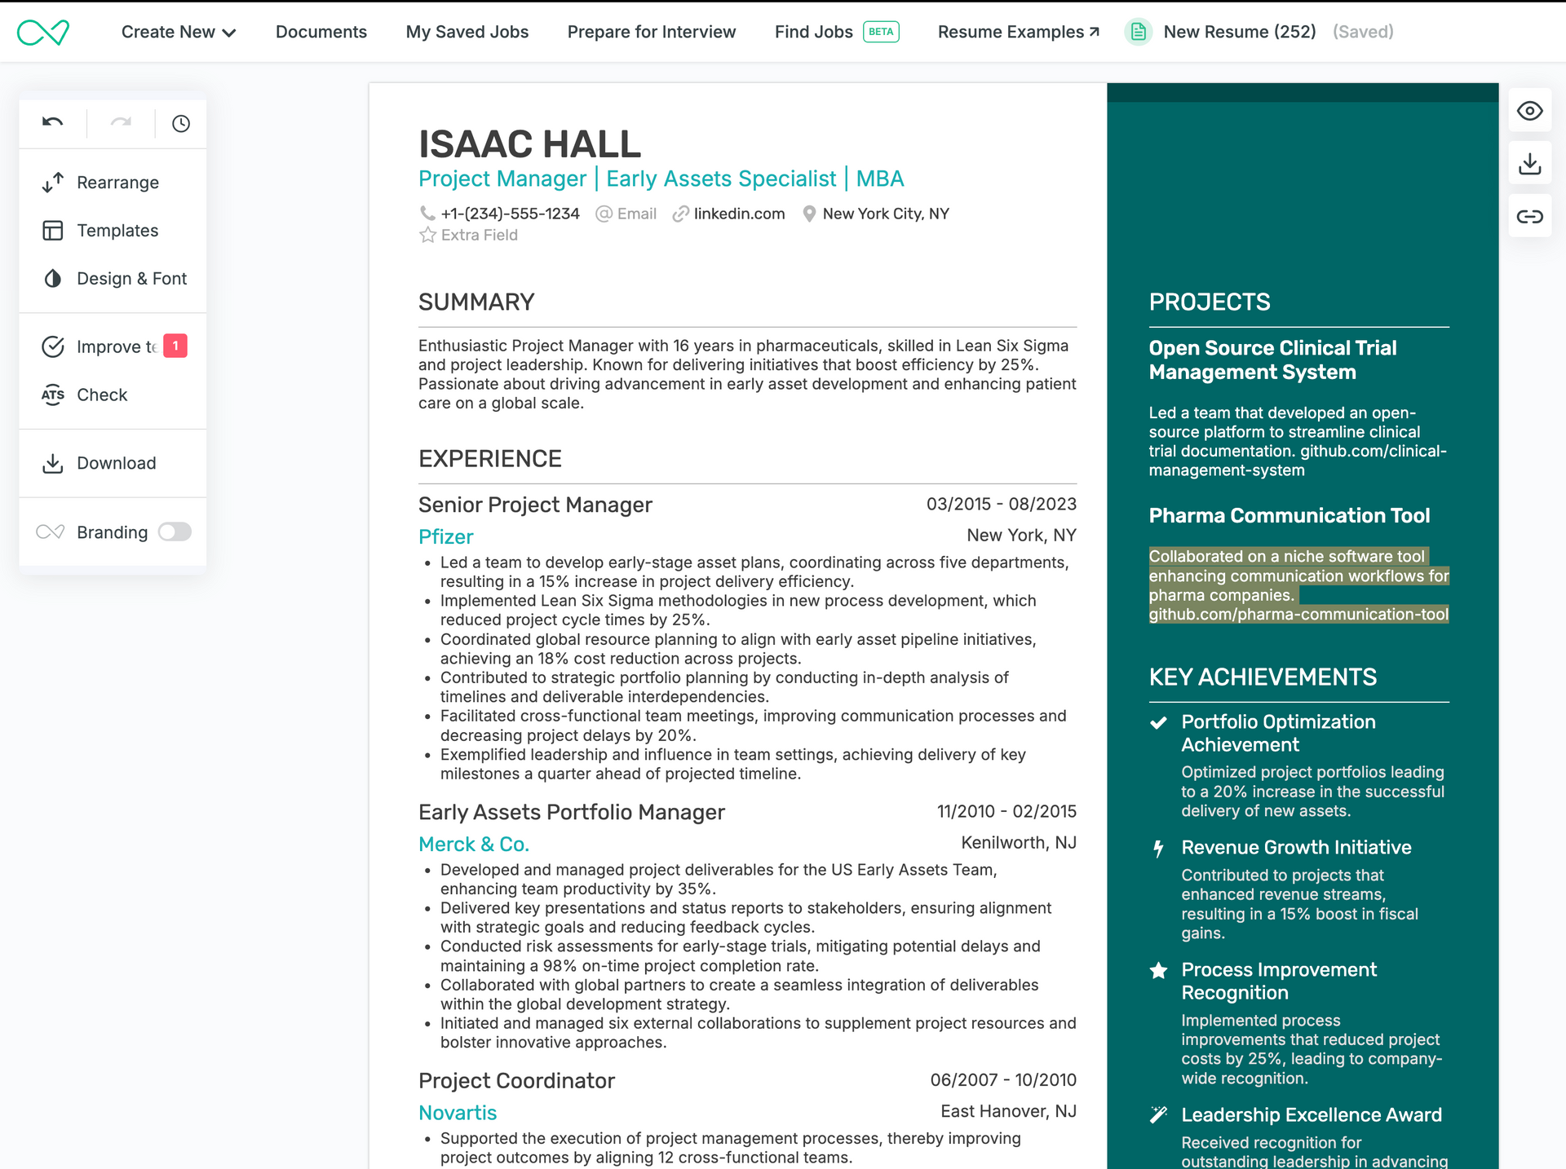Click the undo arrow icon
This screenshot has height=1169, width=1566.
point(53,123)
